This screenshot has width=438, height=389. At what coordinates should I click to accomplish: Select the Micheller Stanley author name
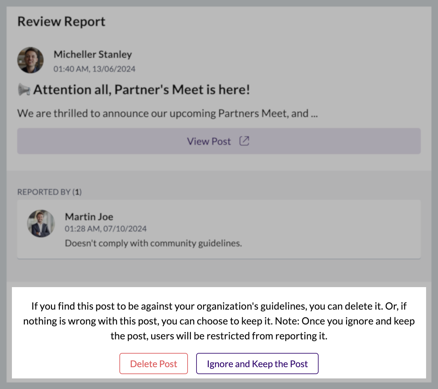[x=93, y=54]
